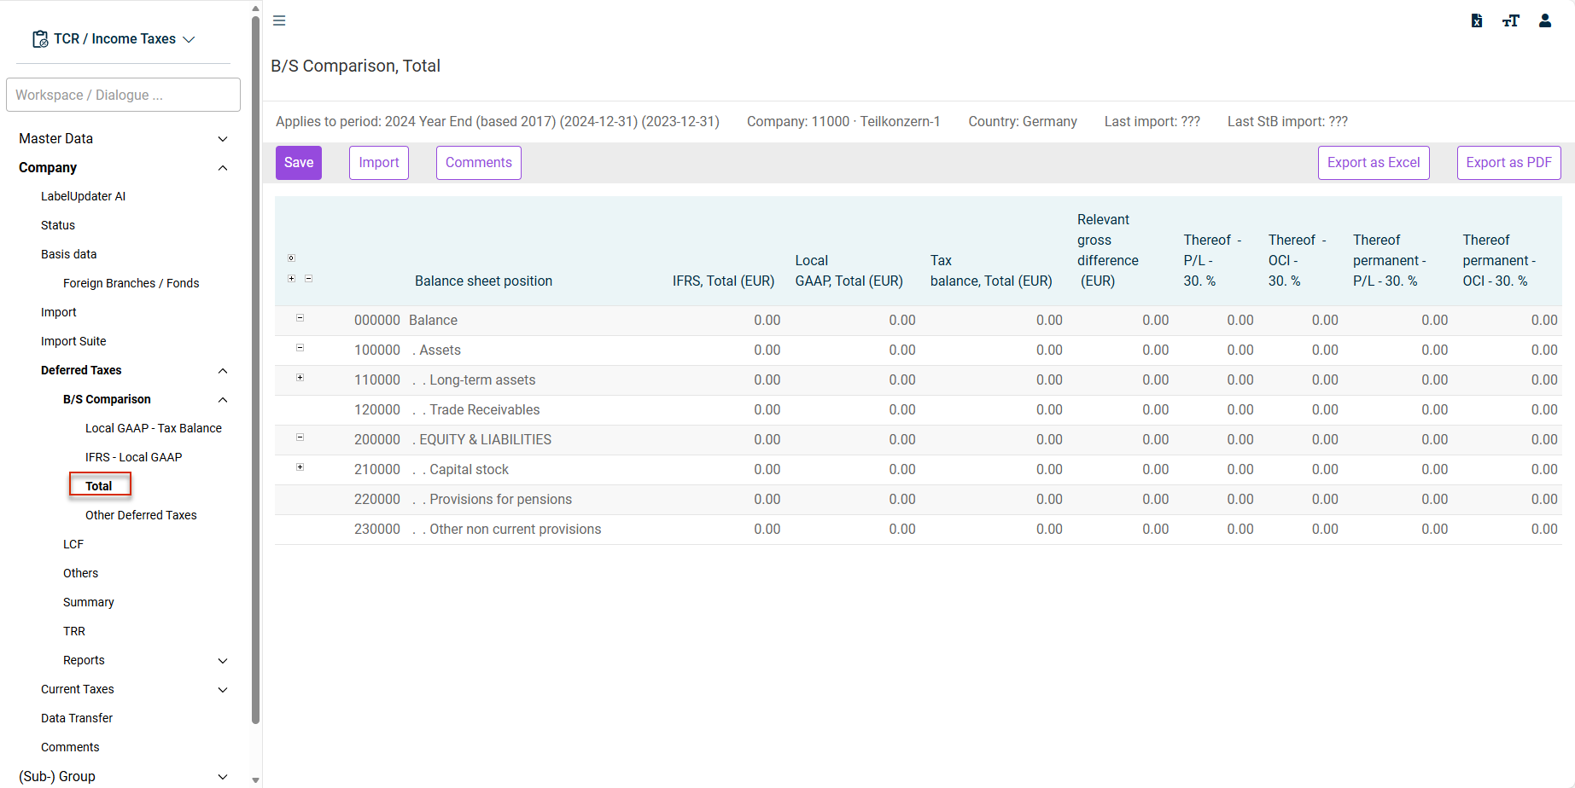Click Export as PDF button
Image resolution: width=1575 pixels, height=788 pixels.
[x=1509, y=163]
